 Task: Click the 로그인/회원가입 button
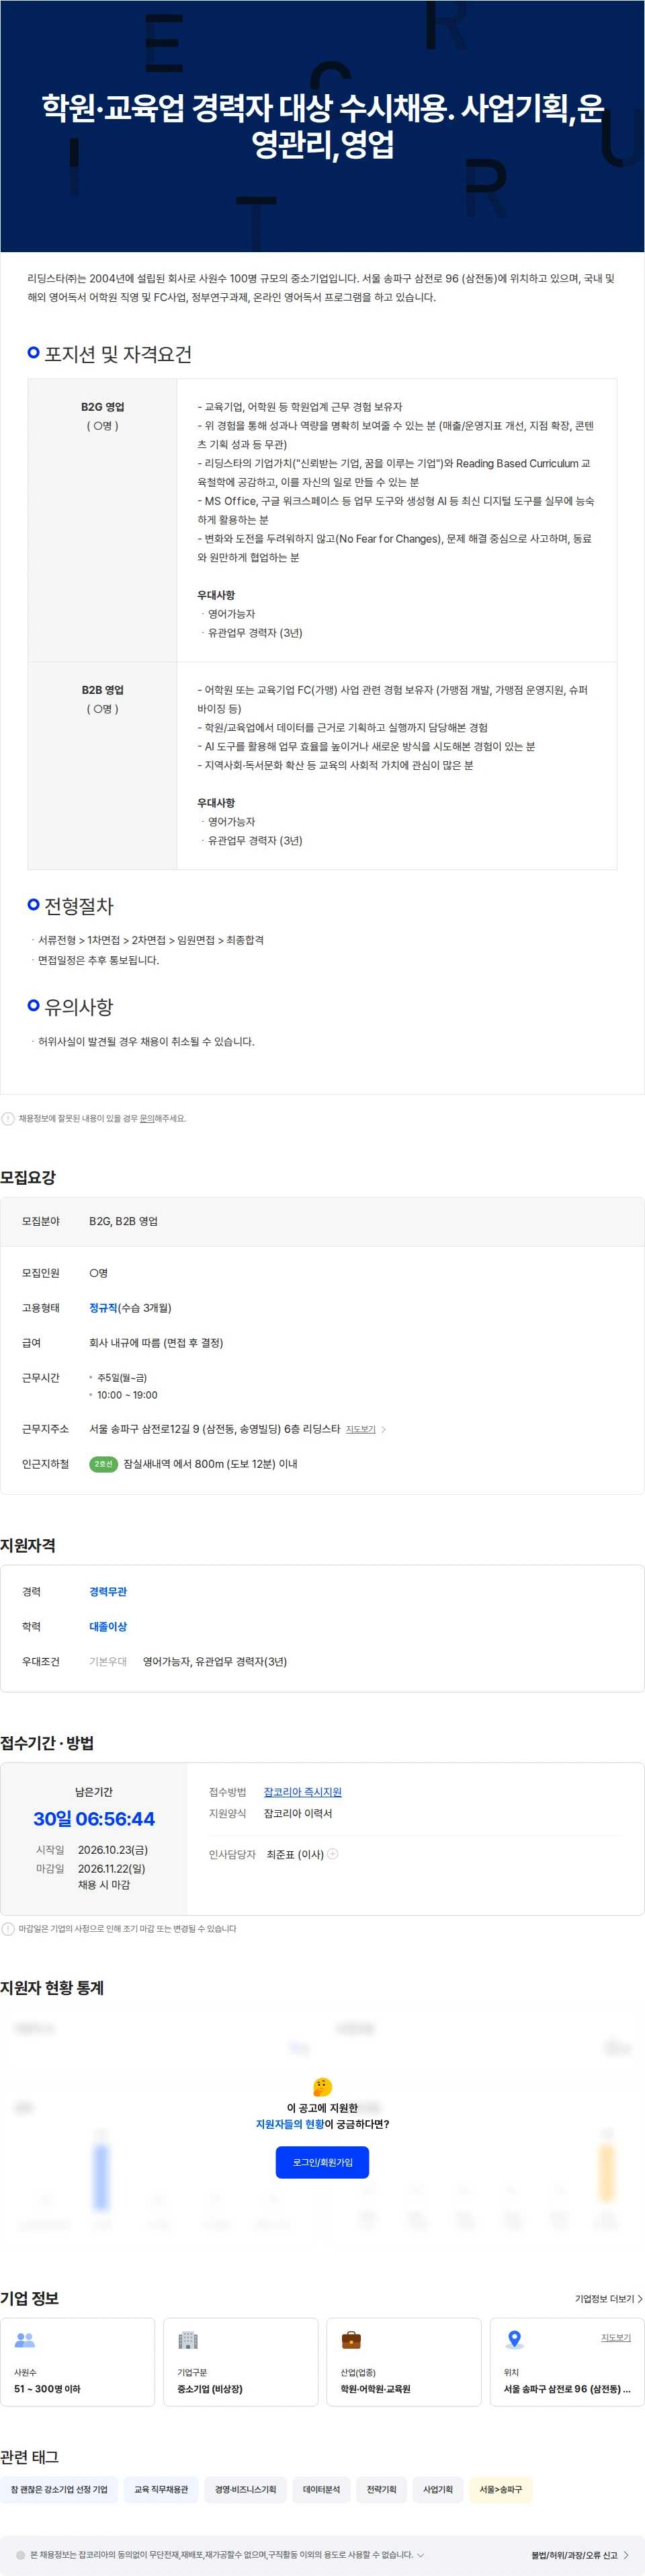tap(322, 2162)
